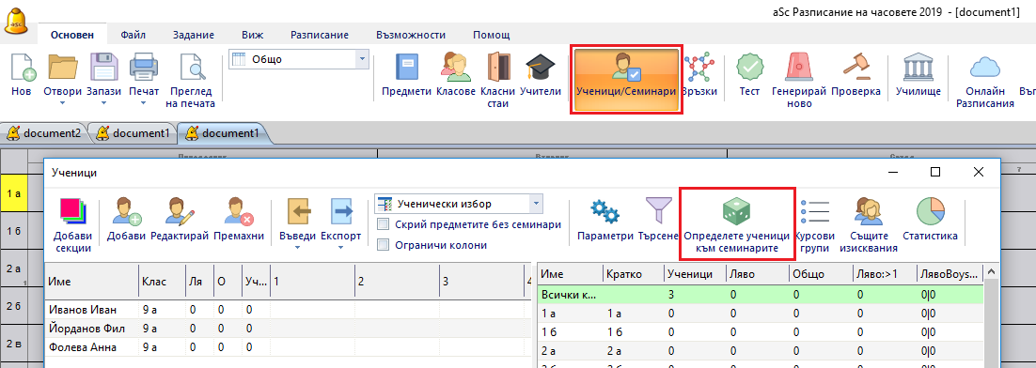Switch to the Основен ribbon tab
1036x368 pixels.
click(72, 35)
